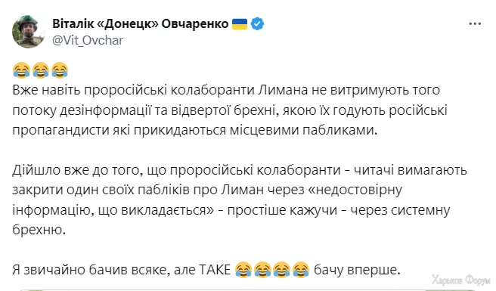Click the paragraph starting 'Вже навіть проросійські'
The image size is (496, 291).
230,110
